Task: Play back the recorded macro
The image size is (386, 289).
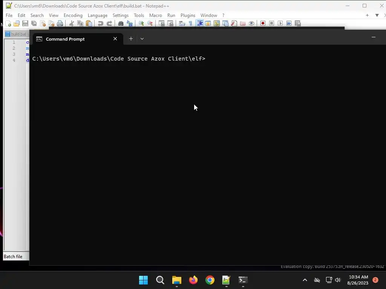Action: 280,23
